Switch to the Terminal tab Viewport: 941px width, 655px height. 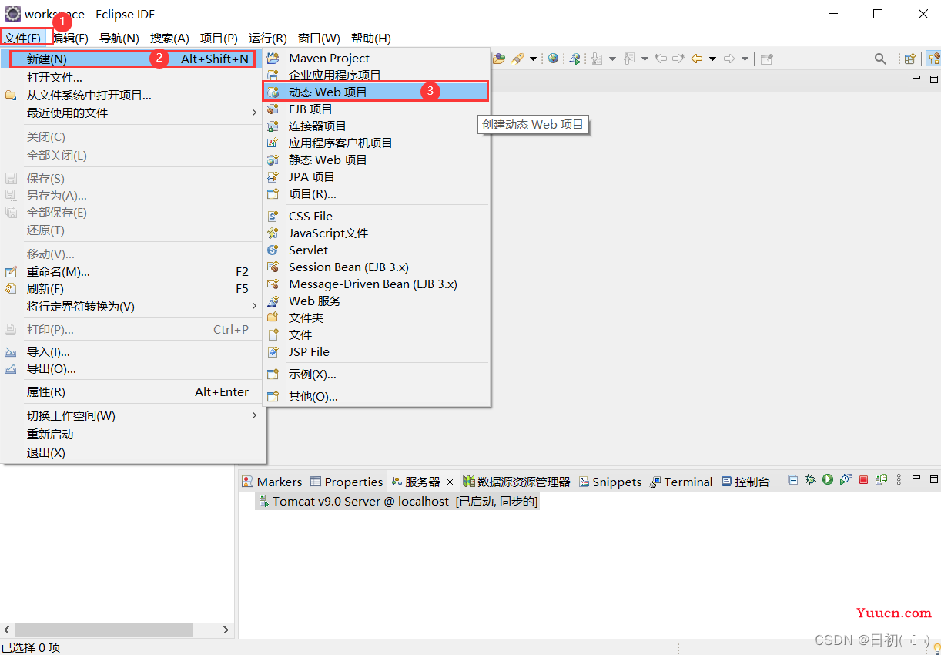(x=681, y=482)
